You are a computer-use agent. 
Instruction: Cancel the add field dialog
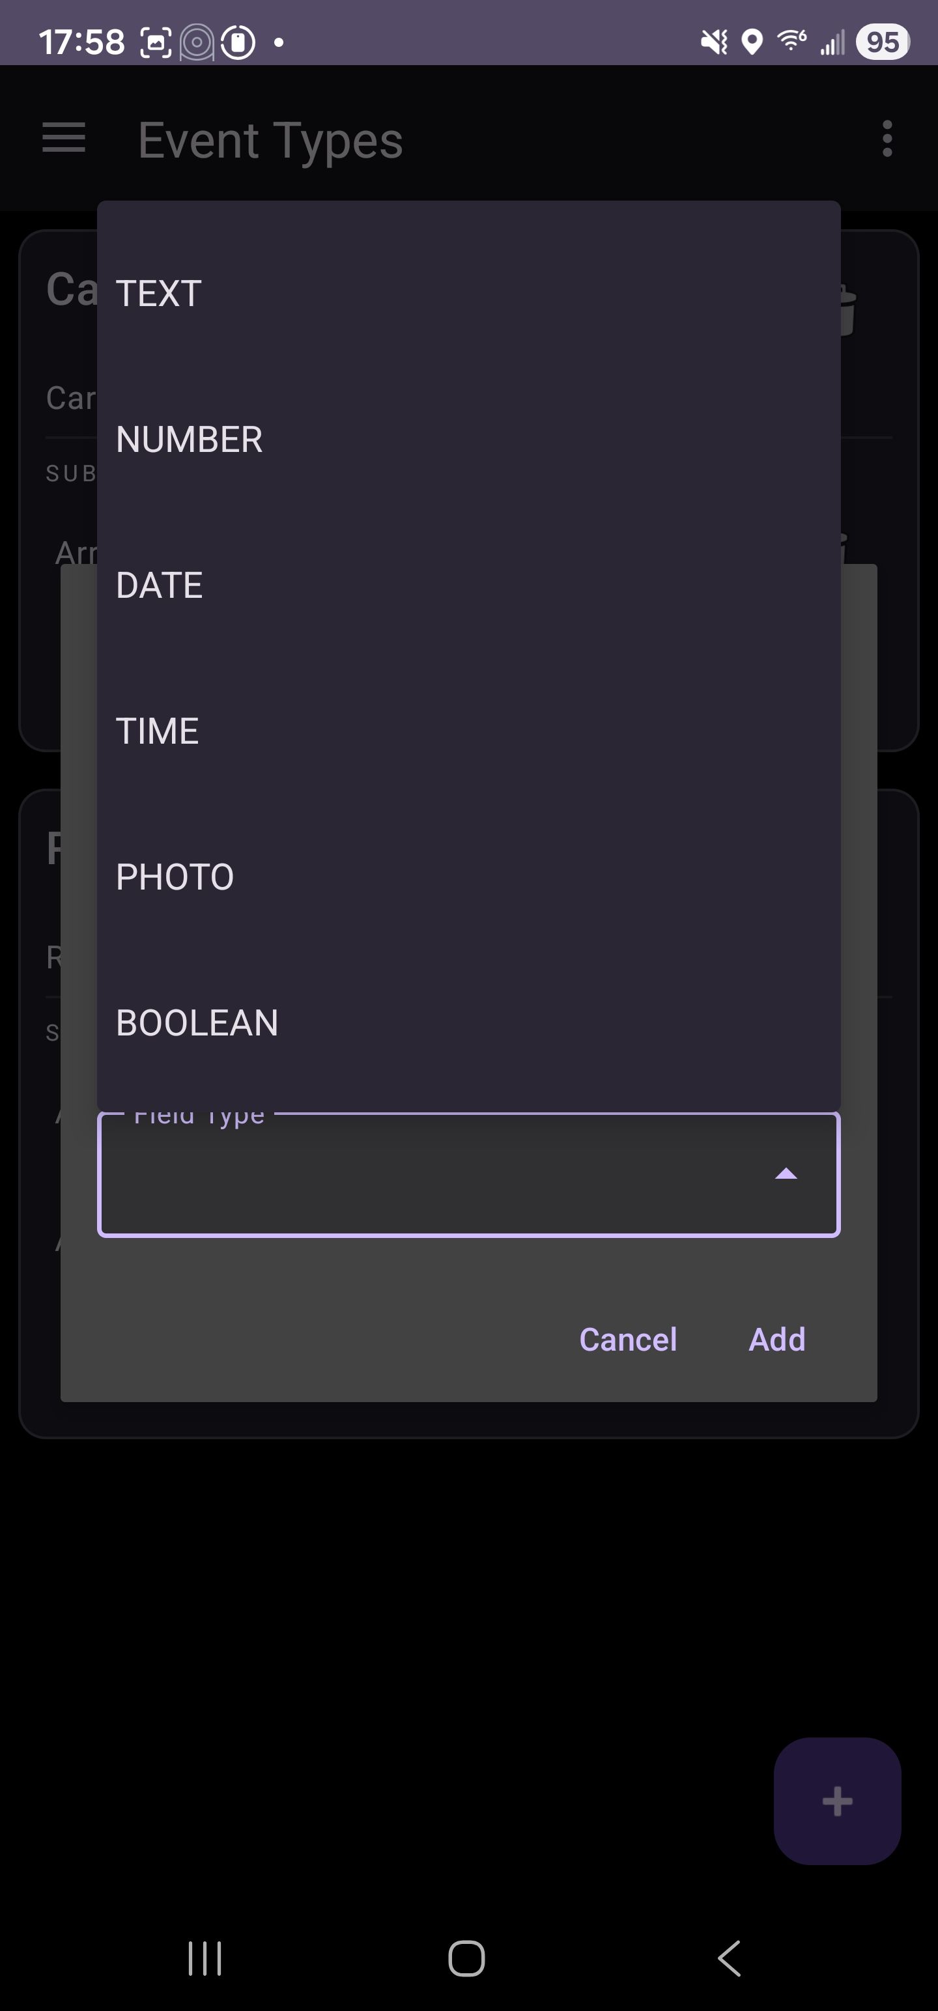point(628,1340)
